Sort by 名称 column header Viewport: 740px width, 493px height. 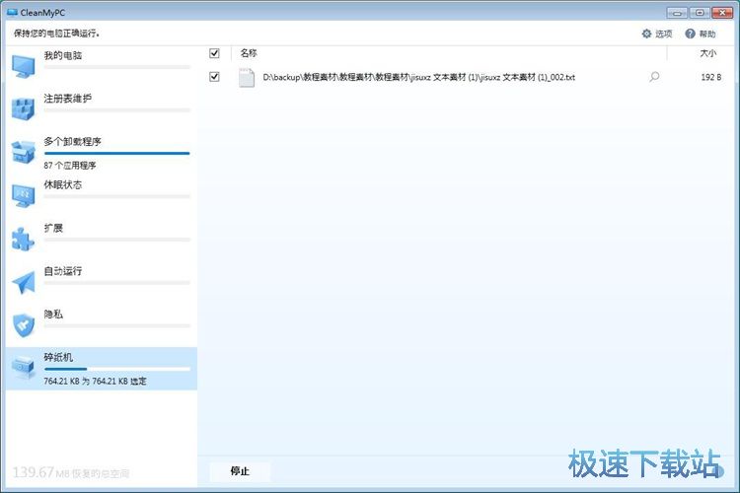(249, 53)
